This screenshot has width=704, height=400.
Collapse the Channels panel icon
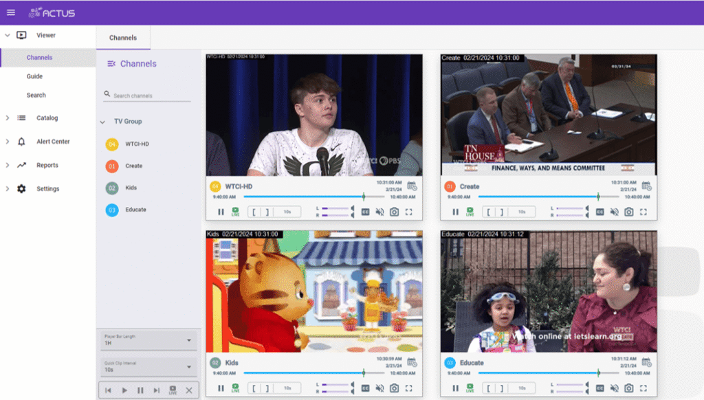111,64
